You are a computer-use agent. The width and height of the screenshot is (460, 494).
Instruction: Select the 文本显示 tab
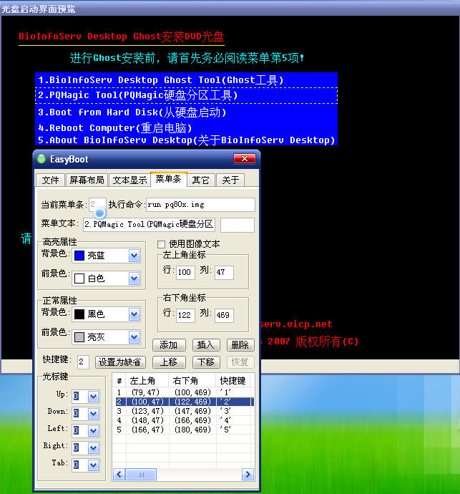pyautogui.click(x=129, y=180)
